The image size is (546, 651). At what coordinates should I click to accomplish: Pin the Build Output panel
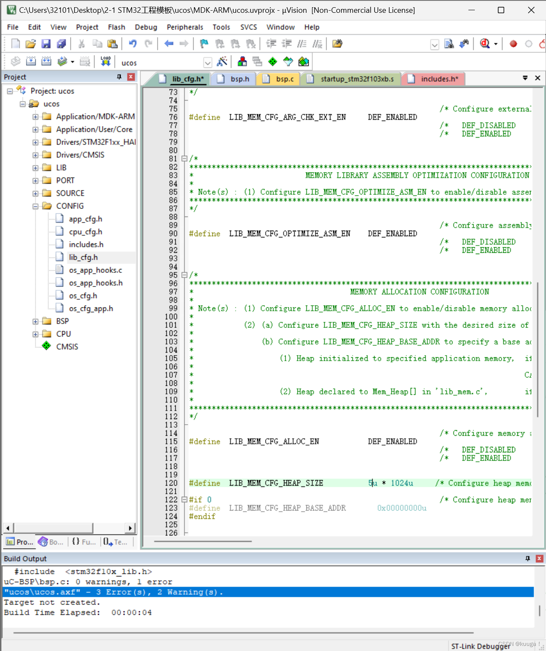tap(528, 558)
